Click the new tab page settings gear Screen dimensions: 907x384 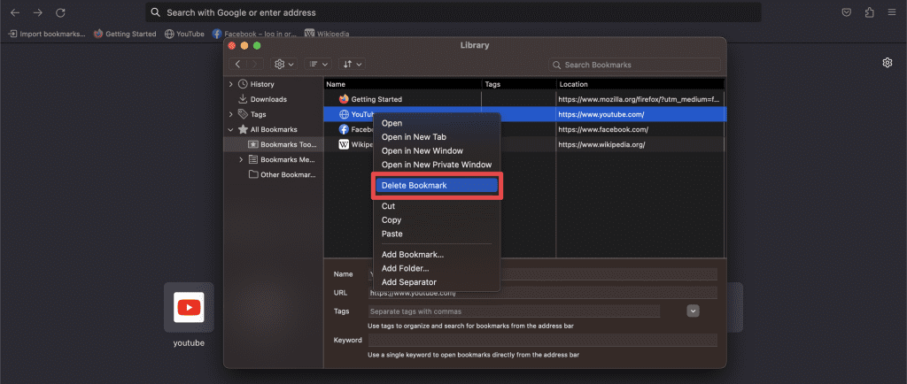887,63
